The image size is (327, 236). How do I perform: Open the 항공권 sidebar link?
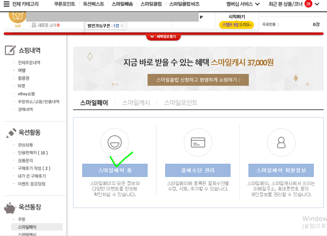click(x=24, y=78)
